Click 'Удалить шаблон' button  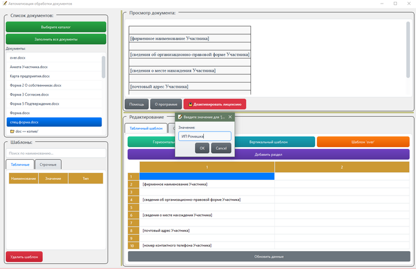point(24,256)
